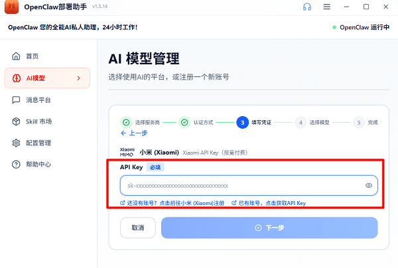398x268 pixels.
Task: Click Xiaomi API Key（按量付费）text
Action: pyautogui.click(x=215, y=153)
